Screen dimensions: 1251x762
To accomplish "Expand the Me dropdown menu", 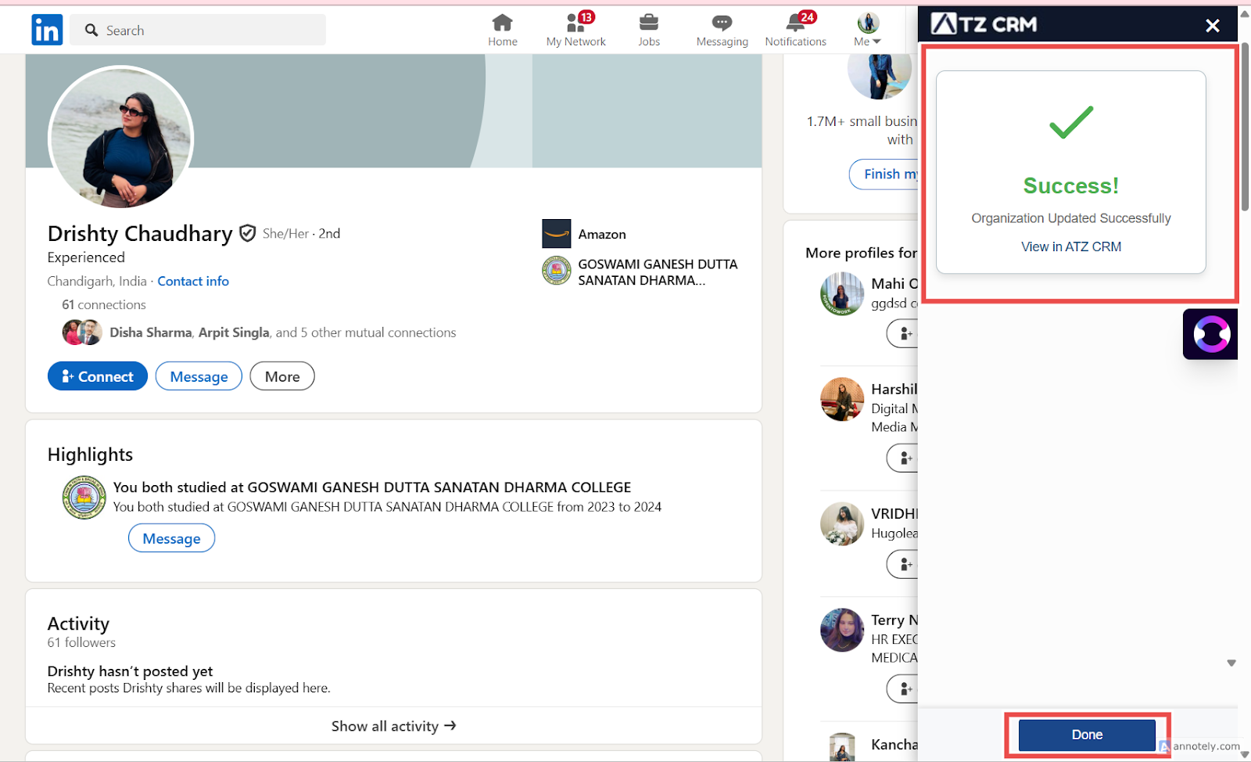I will pos(868,30).
